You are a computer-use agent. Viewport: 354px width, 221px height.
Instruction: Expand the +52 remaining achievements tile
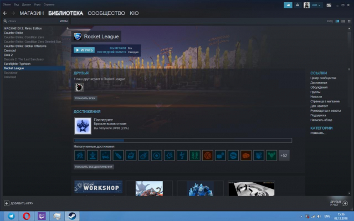pos(284,155)
